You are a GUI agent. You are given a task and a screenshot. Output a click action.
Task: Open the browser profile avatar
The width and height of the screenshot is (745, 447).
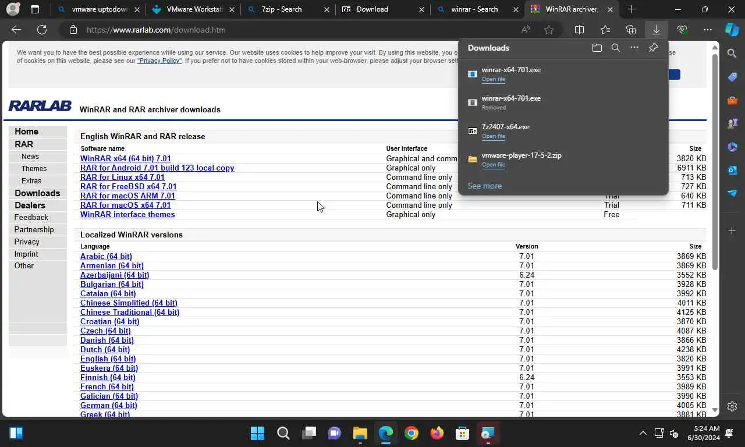tap(13, 9)
